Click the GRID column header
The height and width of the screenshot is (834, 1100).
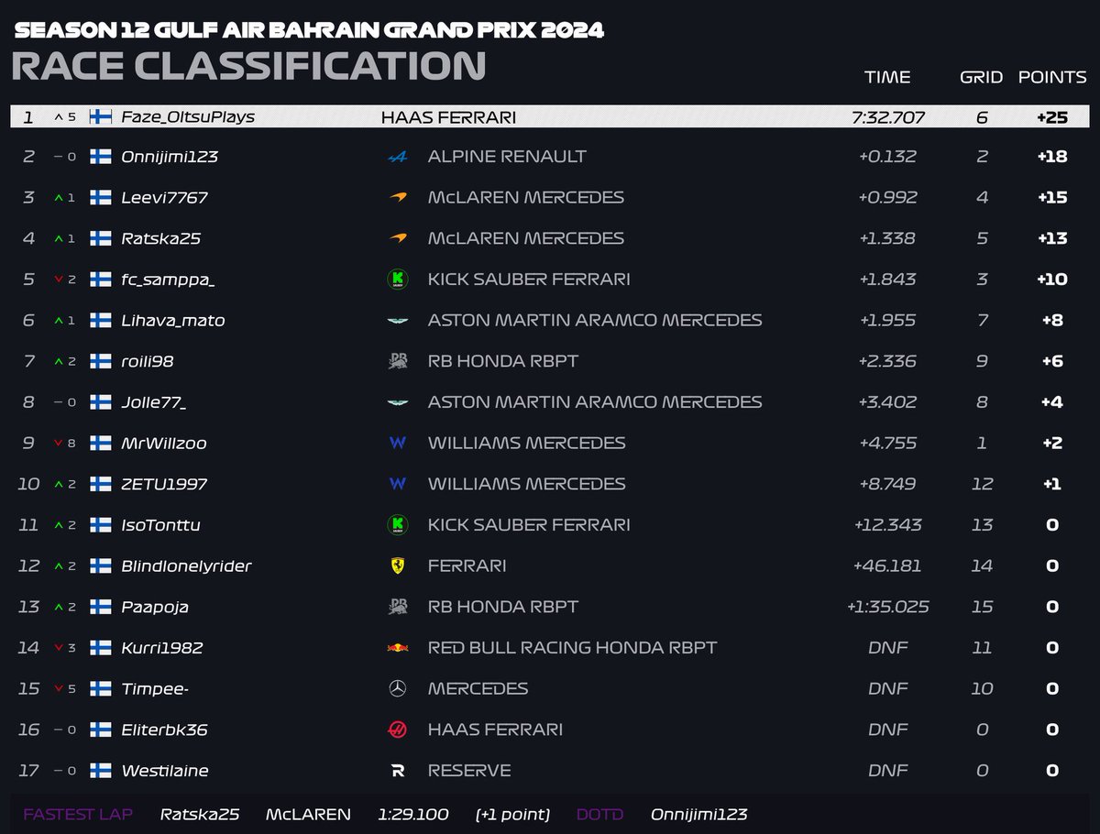click(x=982, y=78)
